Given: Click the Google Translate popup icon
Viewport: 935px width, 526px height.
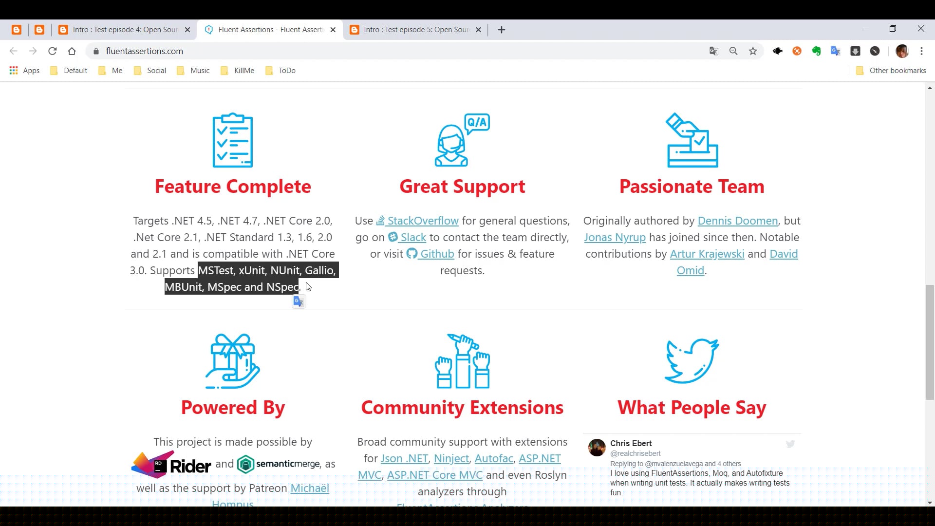Looking at the screenshot, I should click(x=299, y=302).
